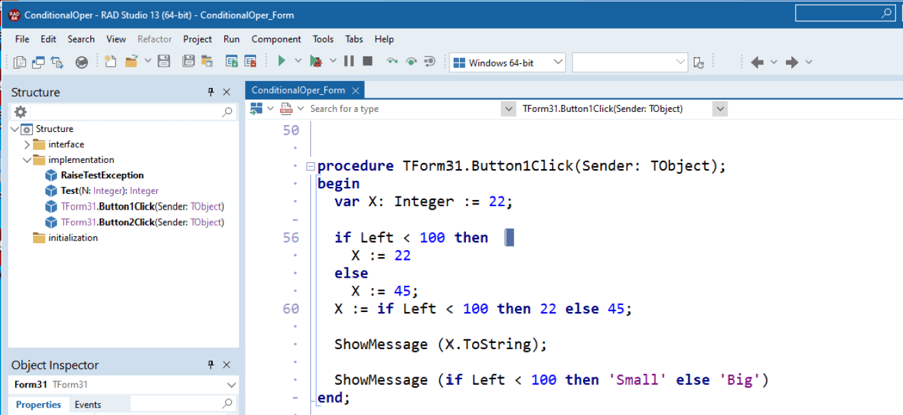This screenshot has height=415, width=903.
Task: Click the Open Project icon
Action: coord(206,61)
